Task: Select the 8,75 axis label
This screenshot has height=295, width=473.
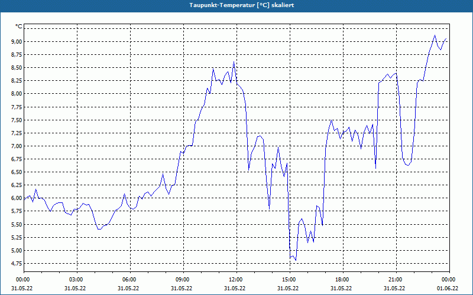Action: (17, 54)
